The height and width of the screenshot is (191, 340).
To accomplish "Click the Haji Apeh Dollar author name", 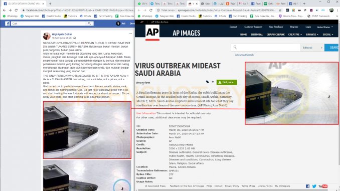I will pyautogui.click(x=62, y=34).
